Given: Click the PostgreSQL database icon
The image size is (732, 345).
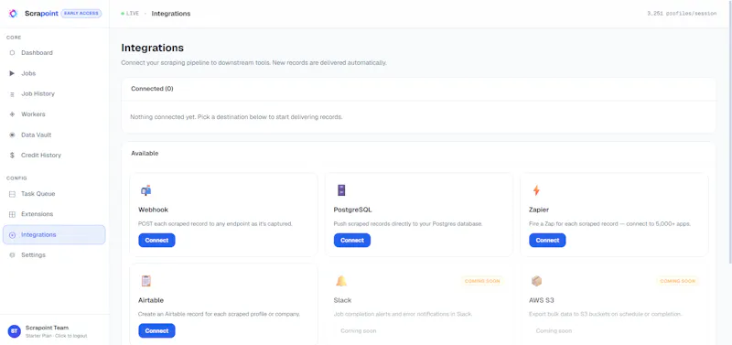Looking at the screenshot, I should (x=341, y=190).
